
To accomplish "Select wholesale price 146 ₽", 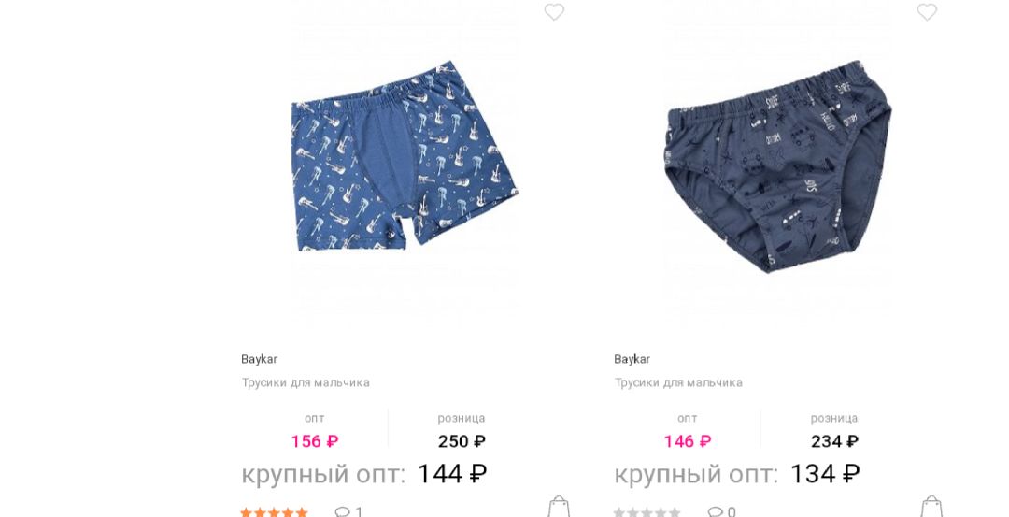I will (688, 441).
